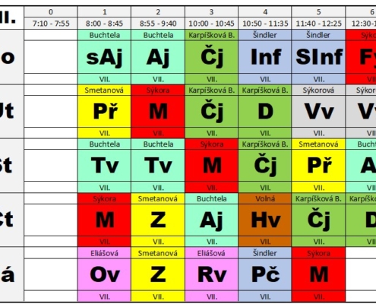
Task: Select the M cell in period 2 column
Action: point(158,112)
